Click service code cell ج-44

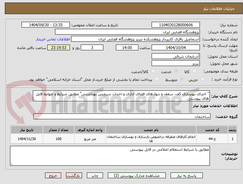click(212, 139)
